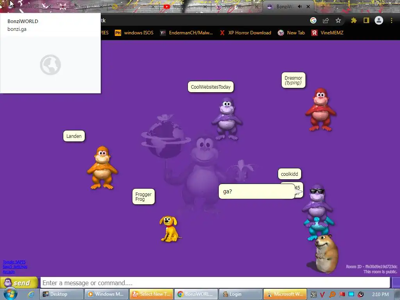Open the Extensions puzzle icon

tap(354, 20)
